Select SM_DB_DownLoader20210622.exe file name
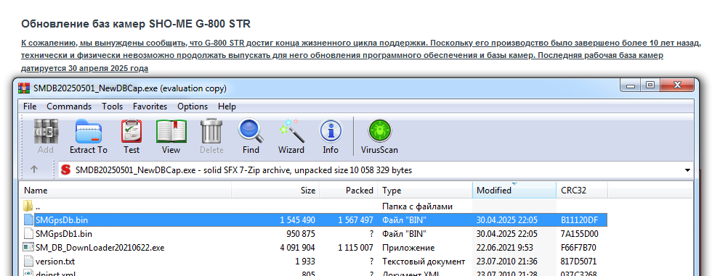Screen dimensions: 712x276 coord(100,248)
